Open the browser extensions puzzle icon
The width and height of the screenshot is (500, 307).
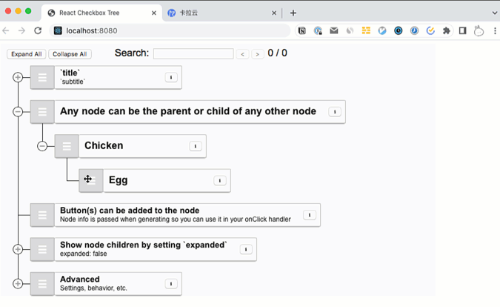click(446, 30)
